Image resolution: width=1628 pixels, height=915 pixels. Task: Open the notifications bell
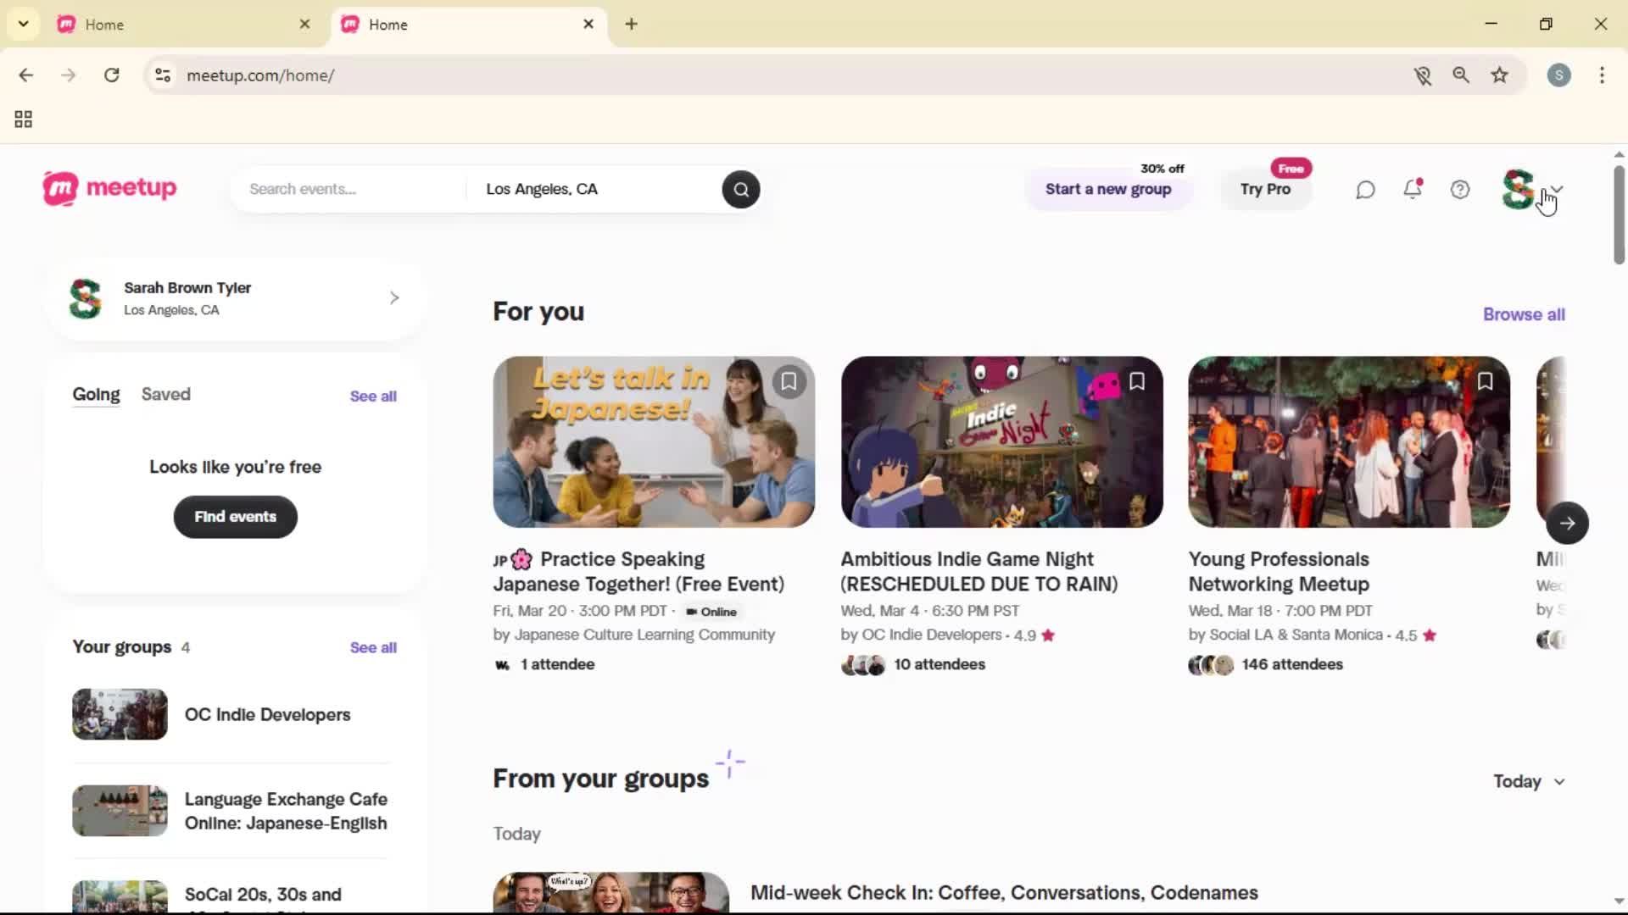point(1413,189)
